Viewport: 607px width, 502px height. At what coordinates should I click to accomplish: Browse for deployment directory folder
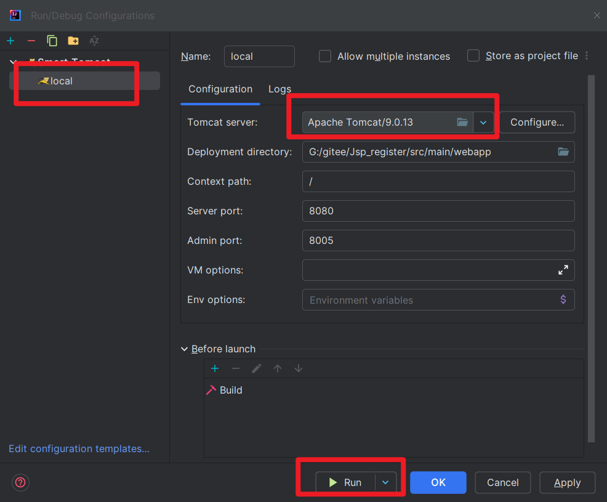tap(563, 152)
